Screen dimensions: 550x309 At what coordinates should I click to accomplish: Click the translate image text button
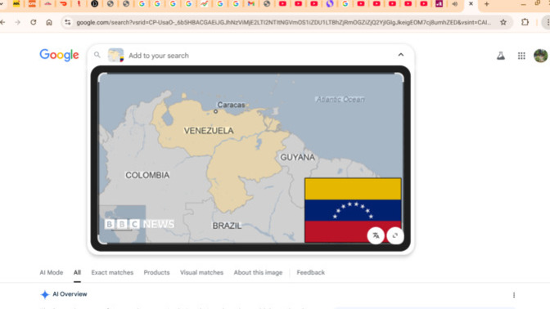tap(376, 235)
